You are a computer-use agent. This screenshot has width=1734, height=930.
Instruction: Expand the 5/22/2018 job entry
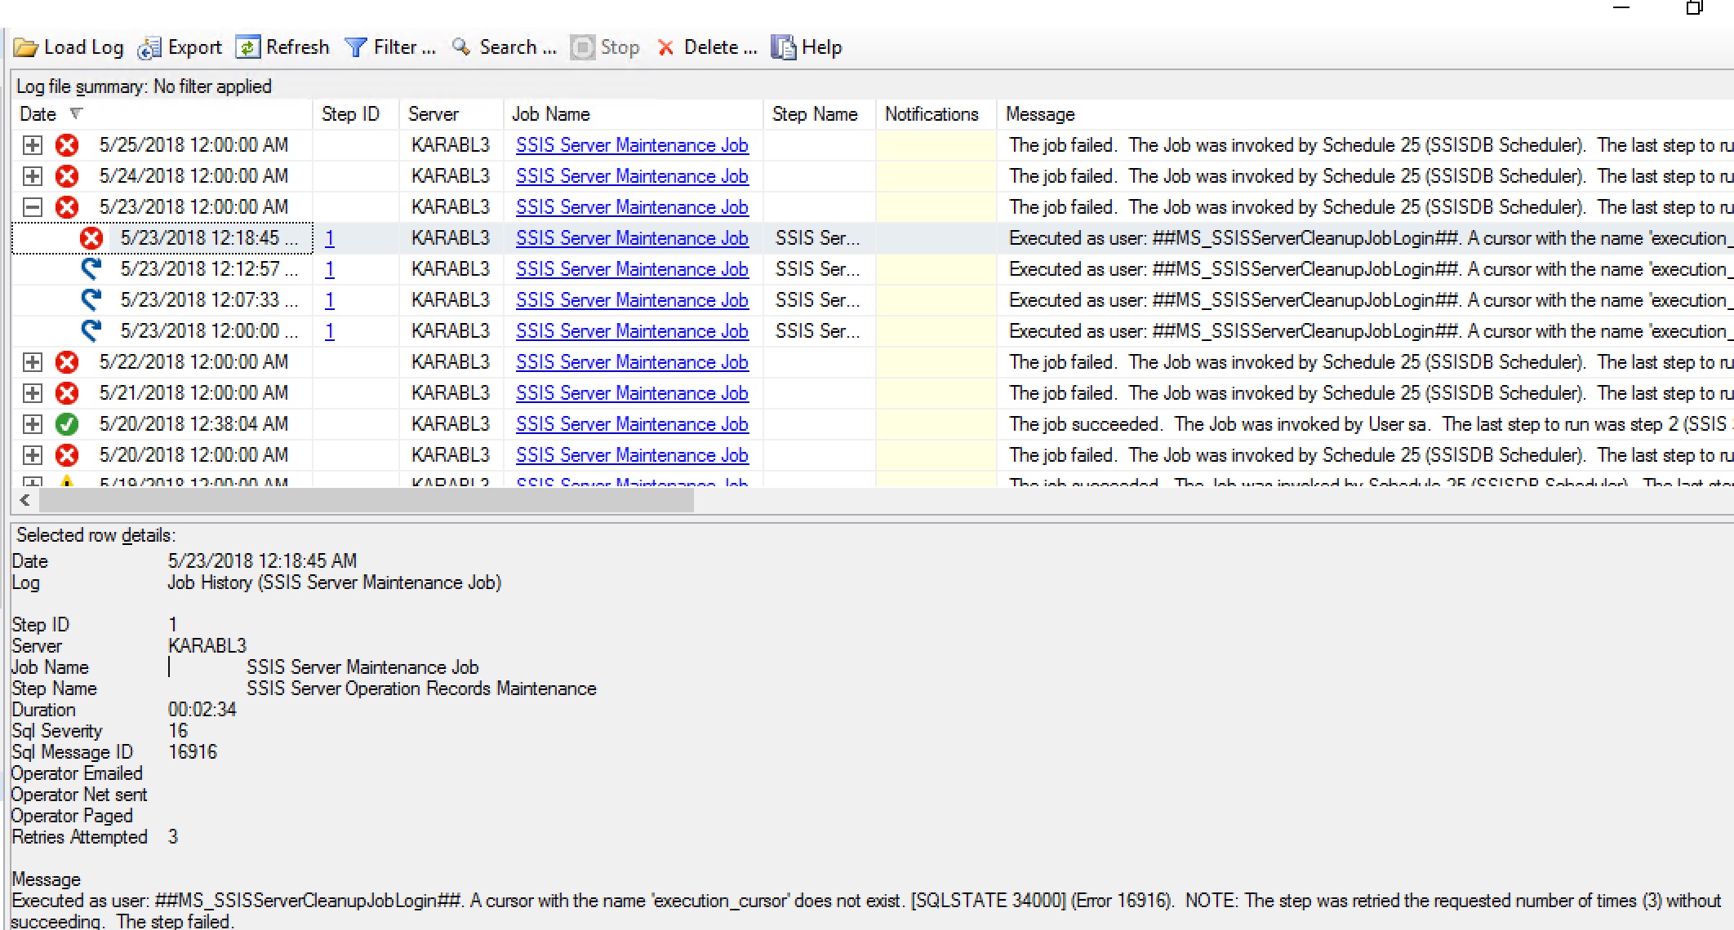(33, 362)
